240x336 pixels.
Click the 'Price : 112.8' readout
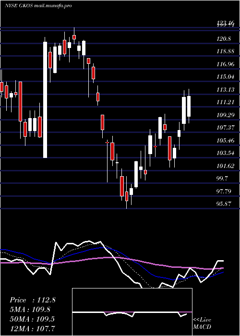33,300
